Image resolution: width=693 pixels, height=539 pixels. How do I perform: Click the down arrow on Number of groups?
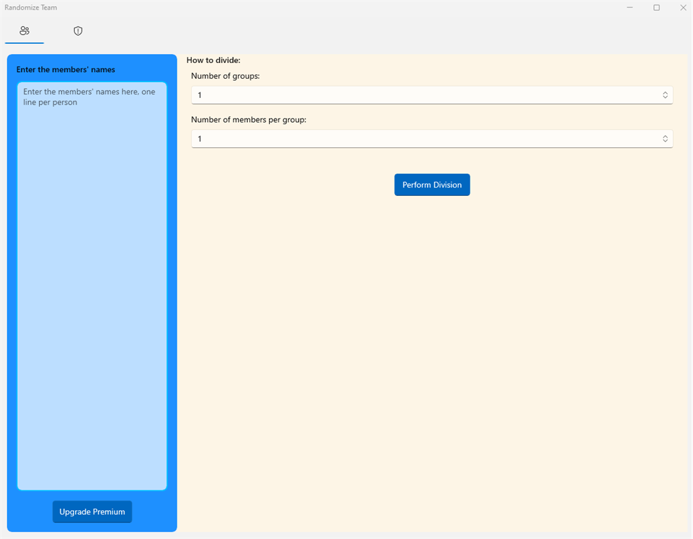click(x=665, y=97)
